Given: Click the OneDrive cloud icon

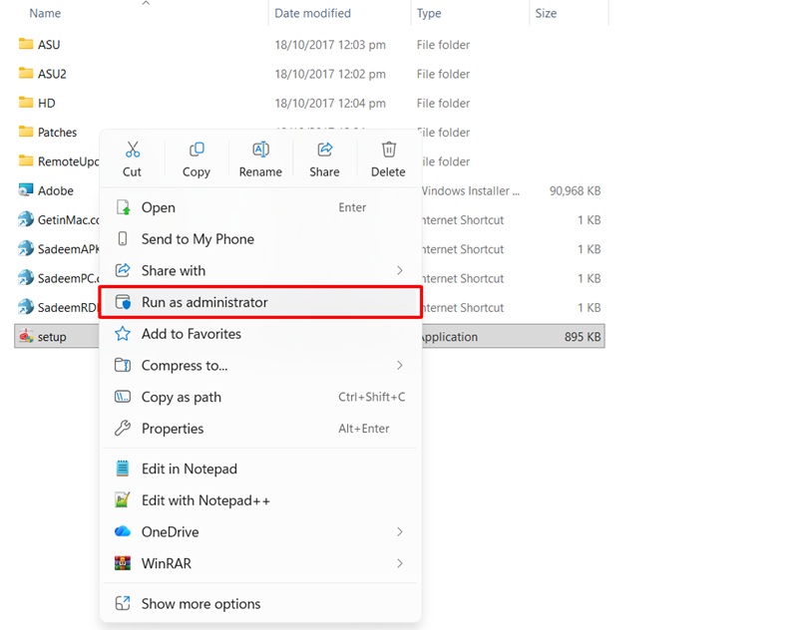Looking at the screenshot, I should point(123,531).
